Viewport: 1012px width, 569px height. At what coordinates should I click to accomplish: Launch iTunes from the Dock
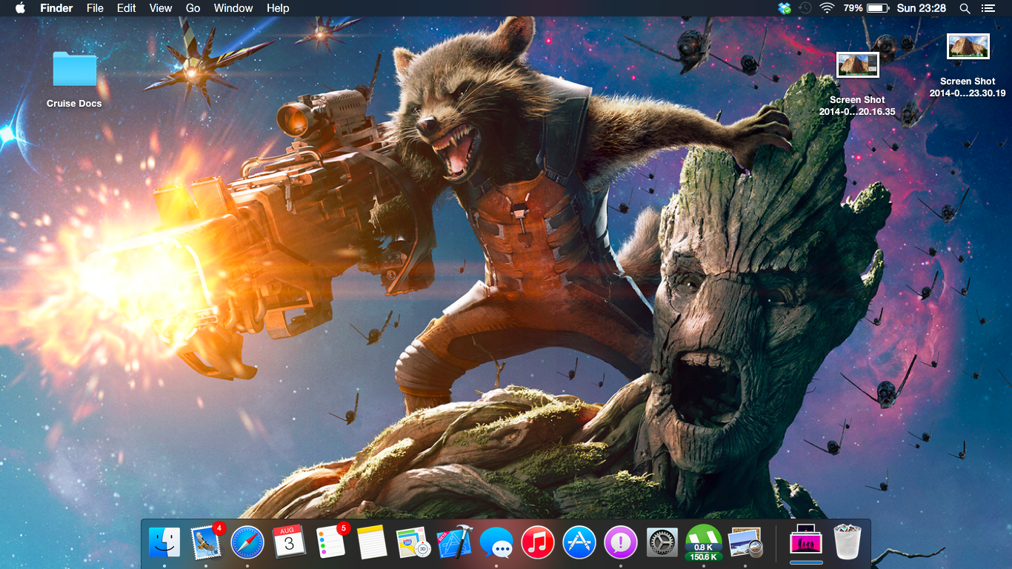pos(538,542)
